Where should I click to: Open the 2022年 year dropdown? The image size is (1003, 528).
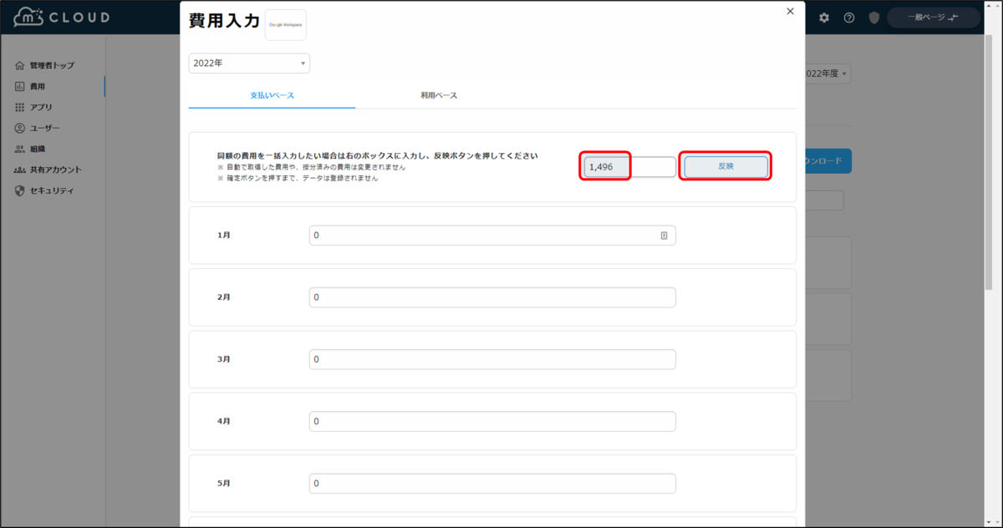pos(249,63)
